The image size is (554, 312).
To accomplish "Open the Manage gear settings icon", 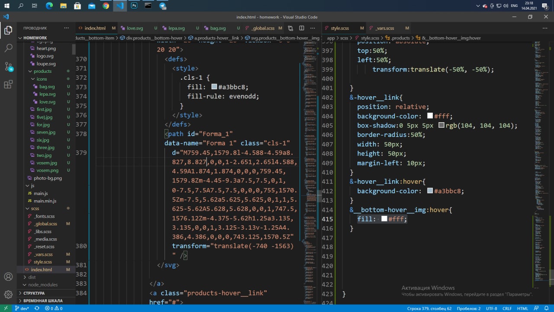I will click(8, 295).
